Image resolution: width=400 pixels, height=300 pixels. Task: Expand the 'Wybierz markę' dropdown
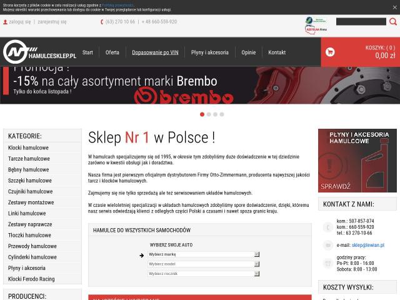tap(204, 254)
